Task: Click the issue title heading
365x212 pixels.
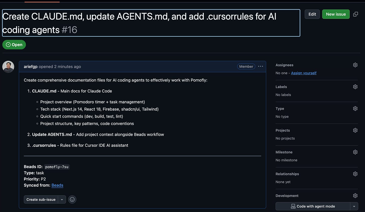Action: [151, 23]
